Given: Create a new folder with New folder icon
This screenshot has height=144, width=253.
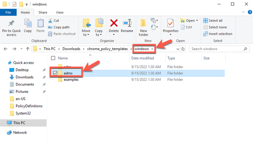Looking at the screenshot, I should [143, 23].
